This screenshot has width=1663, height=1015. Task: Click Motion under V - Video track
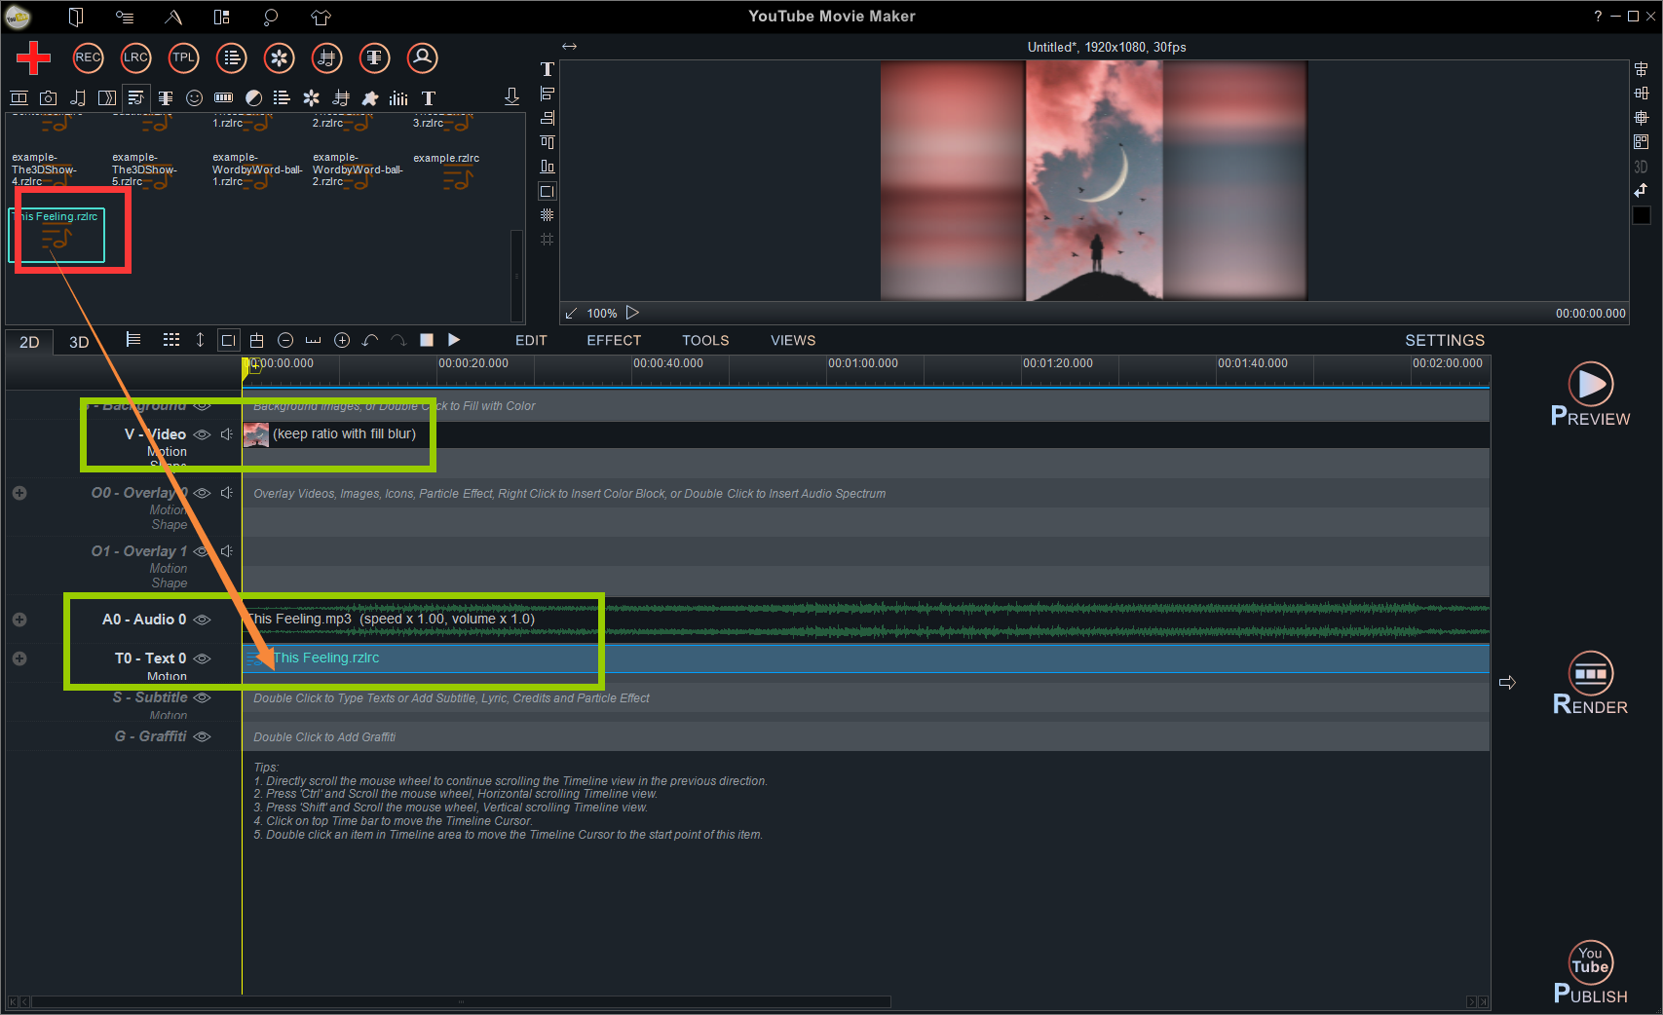167,452
